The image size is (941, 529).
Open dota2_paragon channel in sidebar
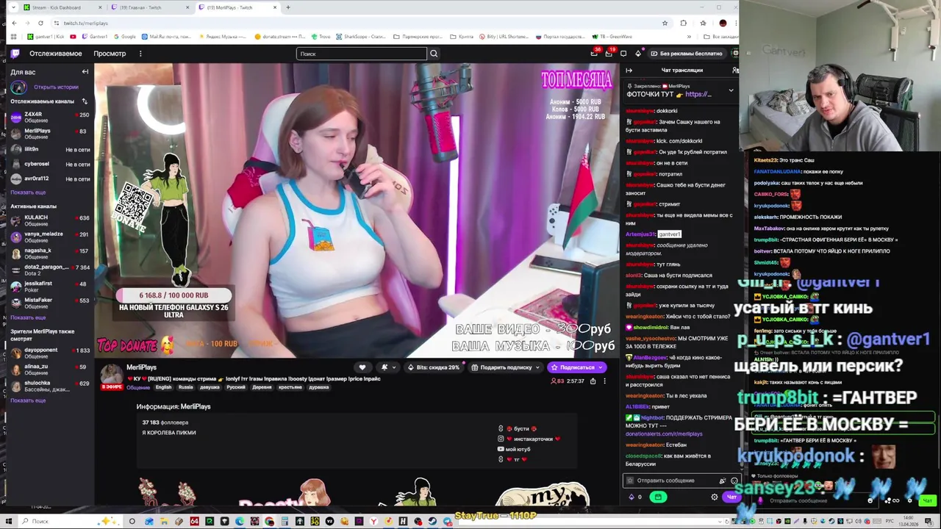(x=49, y=270)
